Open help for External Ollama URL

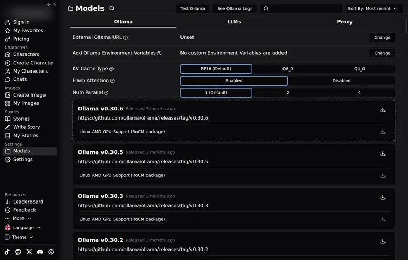click(126, 38)
